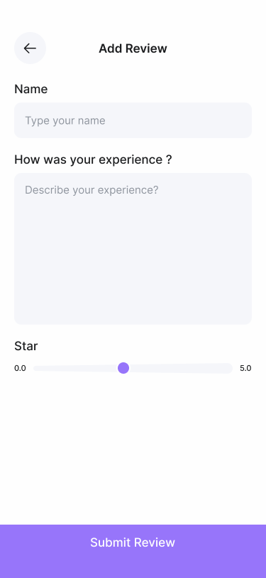Click the Name input field
Viewport: 266px width, 578px height.
point(133,120)
